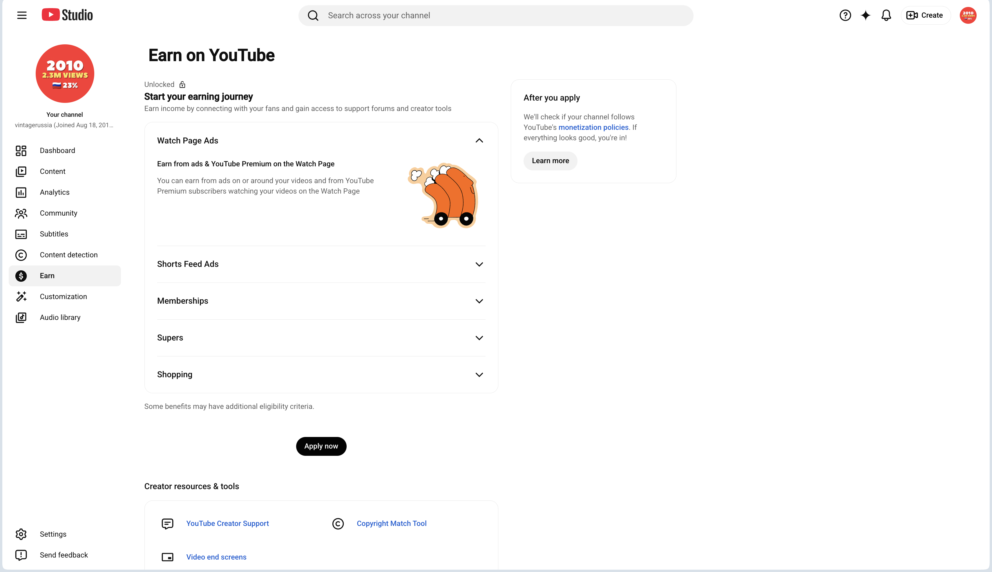Click the search magnifier icon
992x572 pixels.
coord(313,15)
